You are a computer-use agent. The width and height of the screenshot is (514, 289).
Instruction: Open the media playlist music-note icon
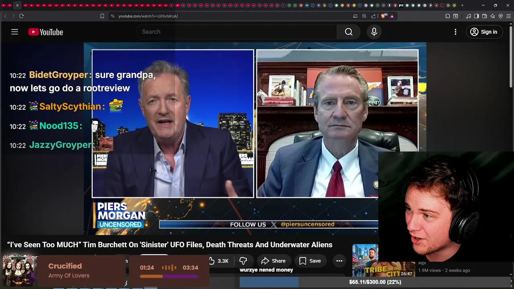click(469, 16)
